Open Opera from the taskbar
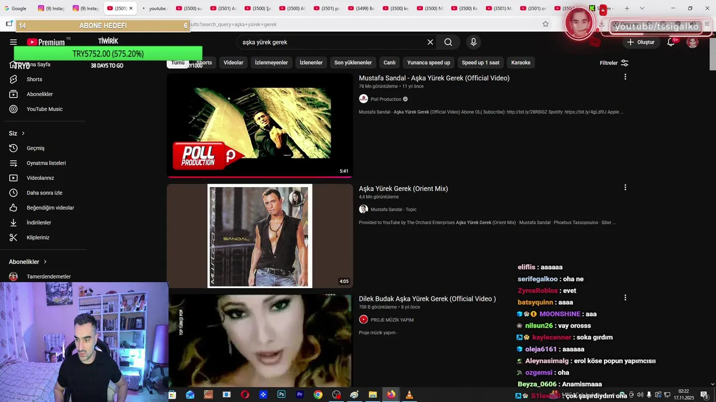This screenshot has width=716, height=402. coord(245,395)
